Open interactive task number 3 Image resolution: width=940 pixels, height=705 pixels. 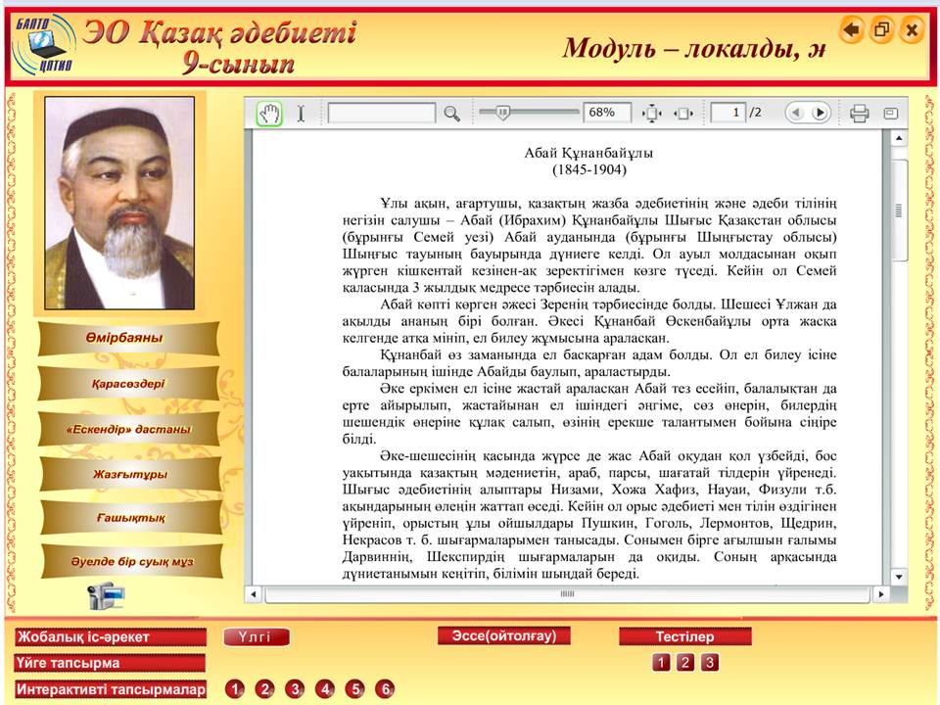point(295,688)
